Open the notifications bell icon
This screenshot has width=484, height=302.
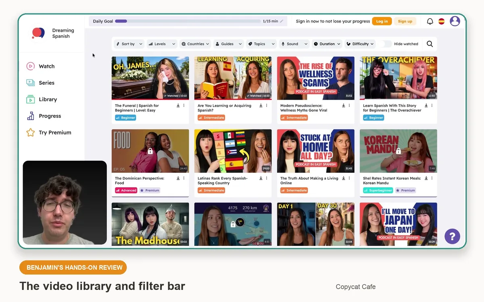point(430,21)
